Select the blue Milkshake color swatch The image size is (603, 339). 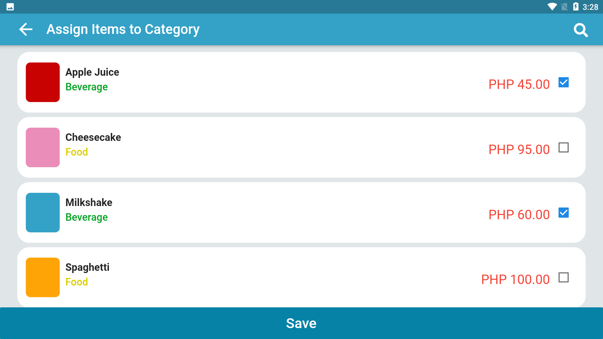pos(43,212)
